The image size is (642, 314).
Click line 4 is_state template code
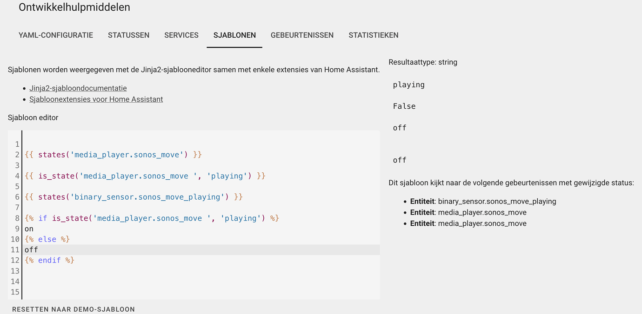tap(145, 176)
